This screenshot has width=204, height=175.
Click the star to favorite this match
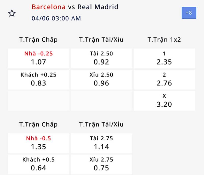[12, 13]
